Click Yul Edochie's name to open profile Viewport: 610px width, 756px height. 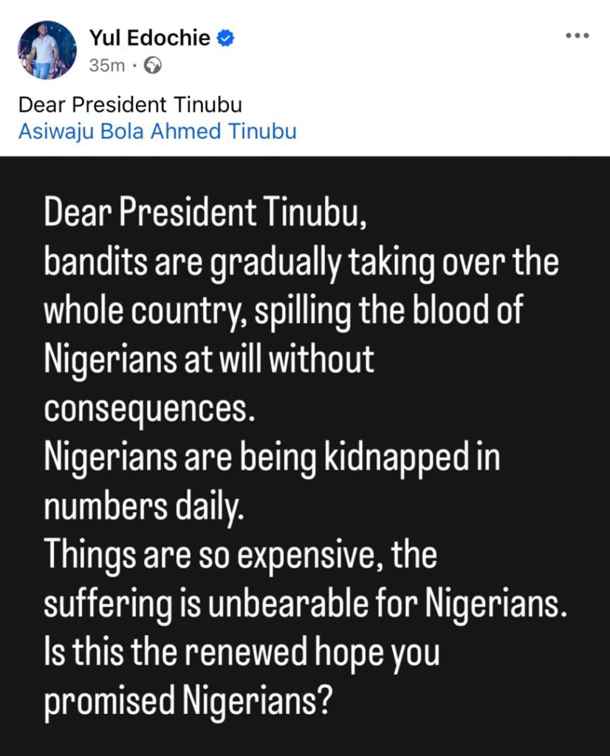tap(151, 38)
